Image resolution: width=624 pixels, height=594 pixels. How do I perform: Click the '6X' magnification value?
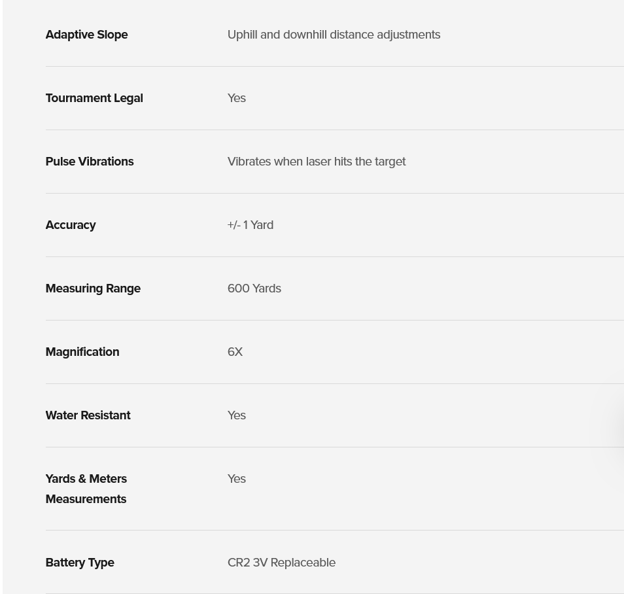point(235,352)
